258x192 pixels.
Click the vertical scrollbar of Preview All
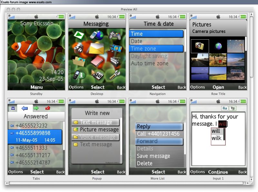click(252, 47)
